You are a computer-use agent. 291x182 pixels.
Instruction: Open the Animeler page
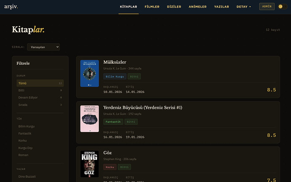(197, 7)
